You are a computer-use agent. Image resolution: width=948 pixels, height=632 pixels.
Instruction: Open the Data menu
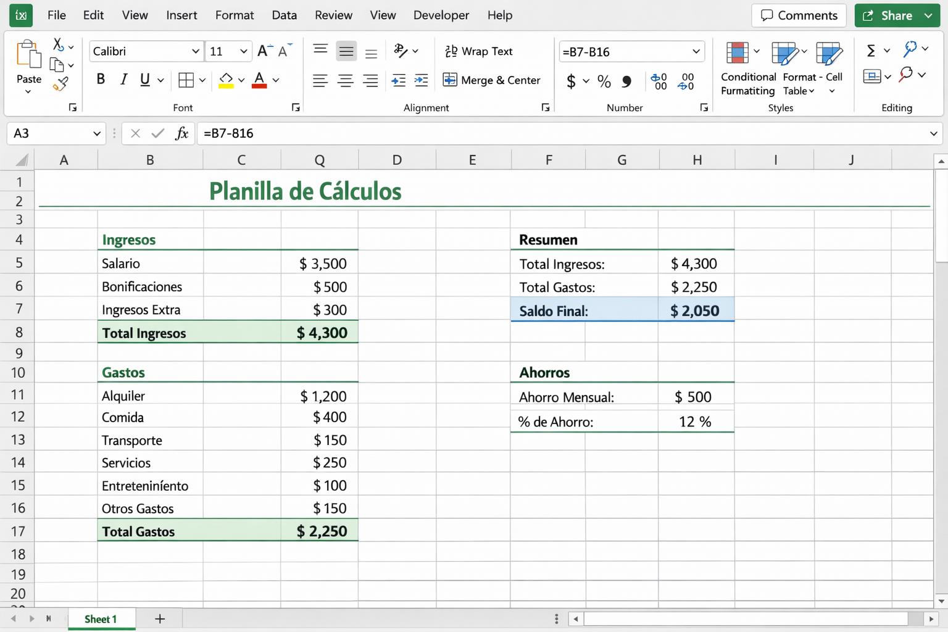click(284, 15)
